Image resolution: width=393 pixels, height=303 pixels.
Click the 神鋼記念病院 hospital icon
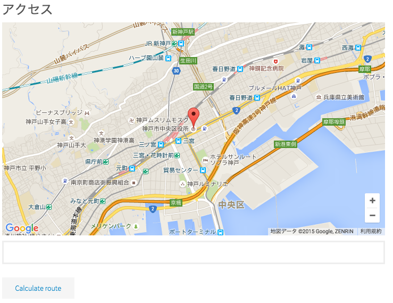275,61
